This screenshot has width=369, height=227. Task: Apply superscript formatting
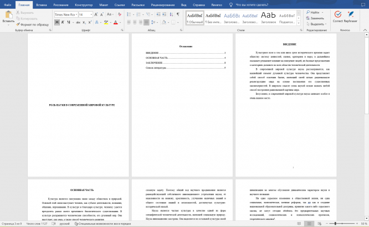(x=90, y=22)
